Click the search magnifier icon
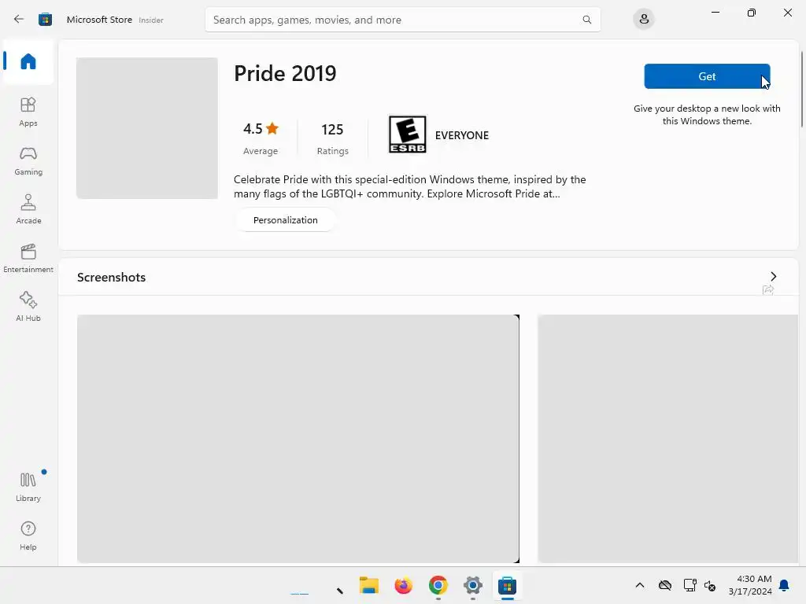 coord(586,20)
